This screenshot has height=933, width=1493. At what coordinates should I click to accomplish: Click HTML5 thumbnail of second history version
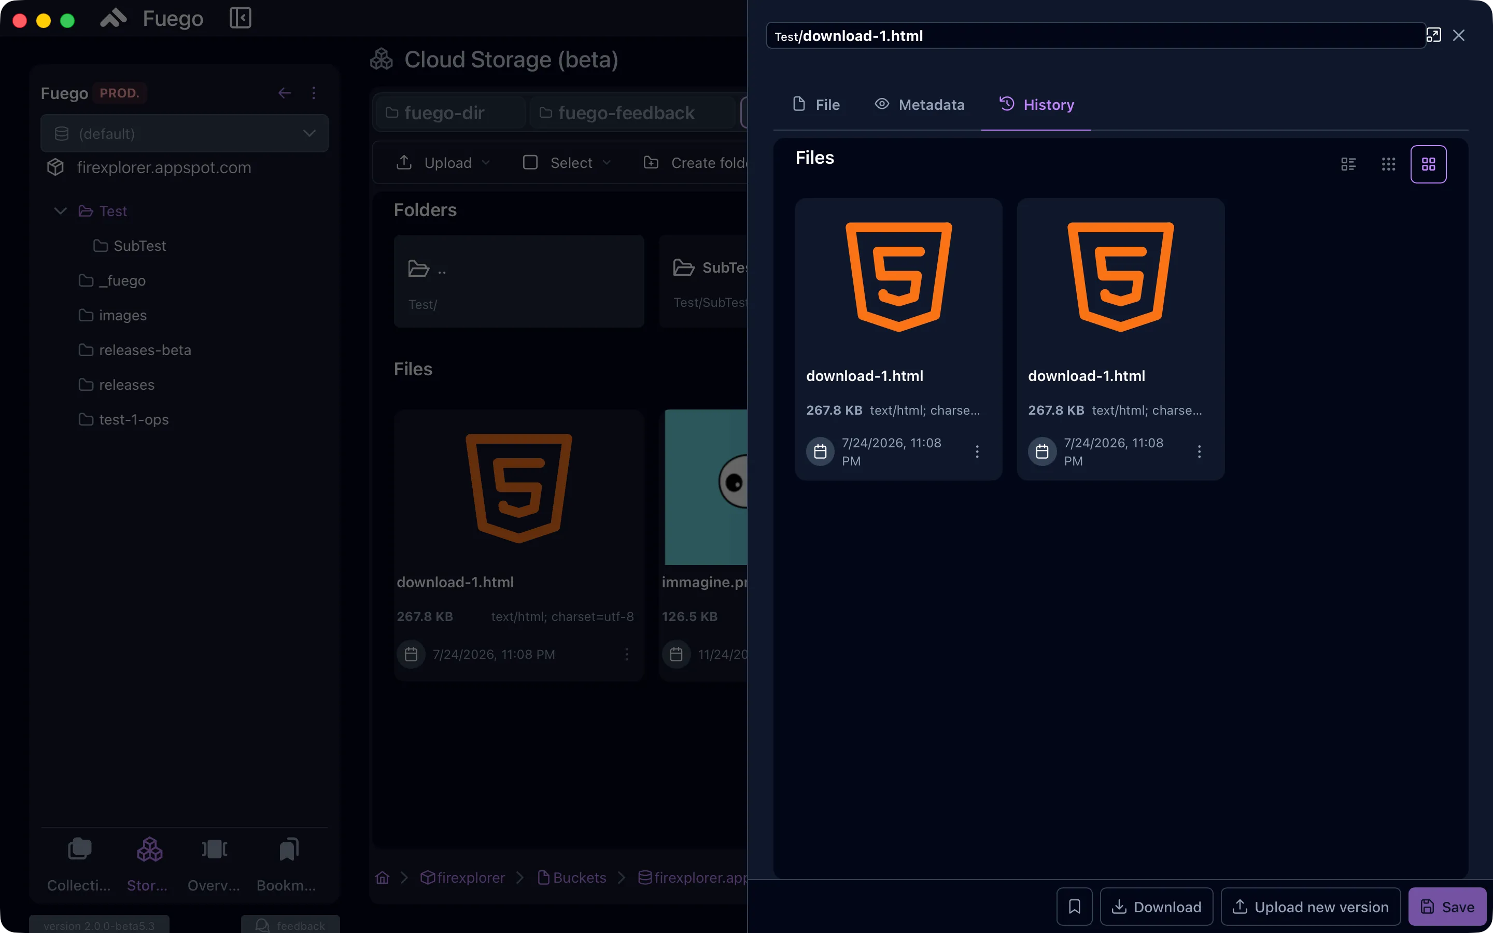click(x=1120, y=276)
